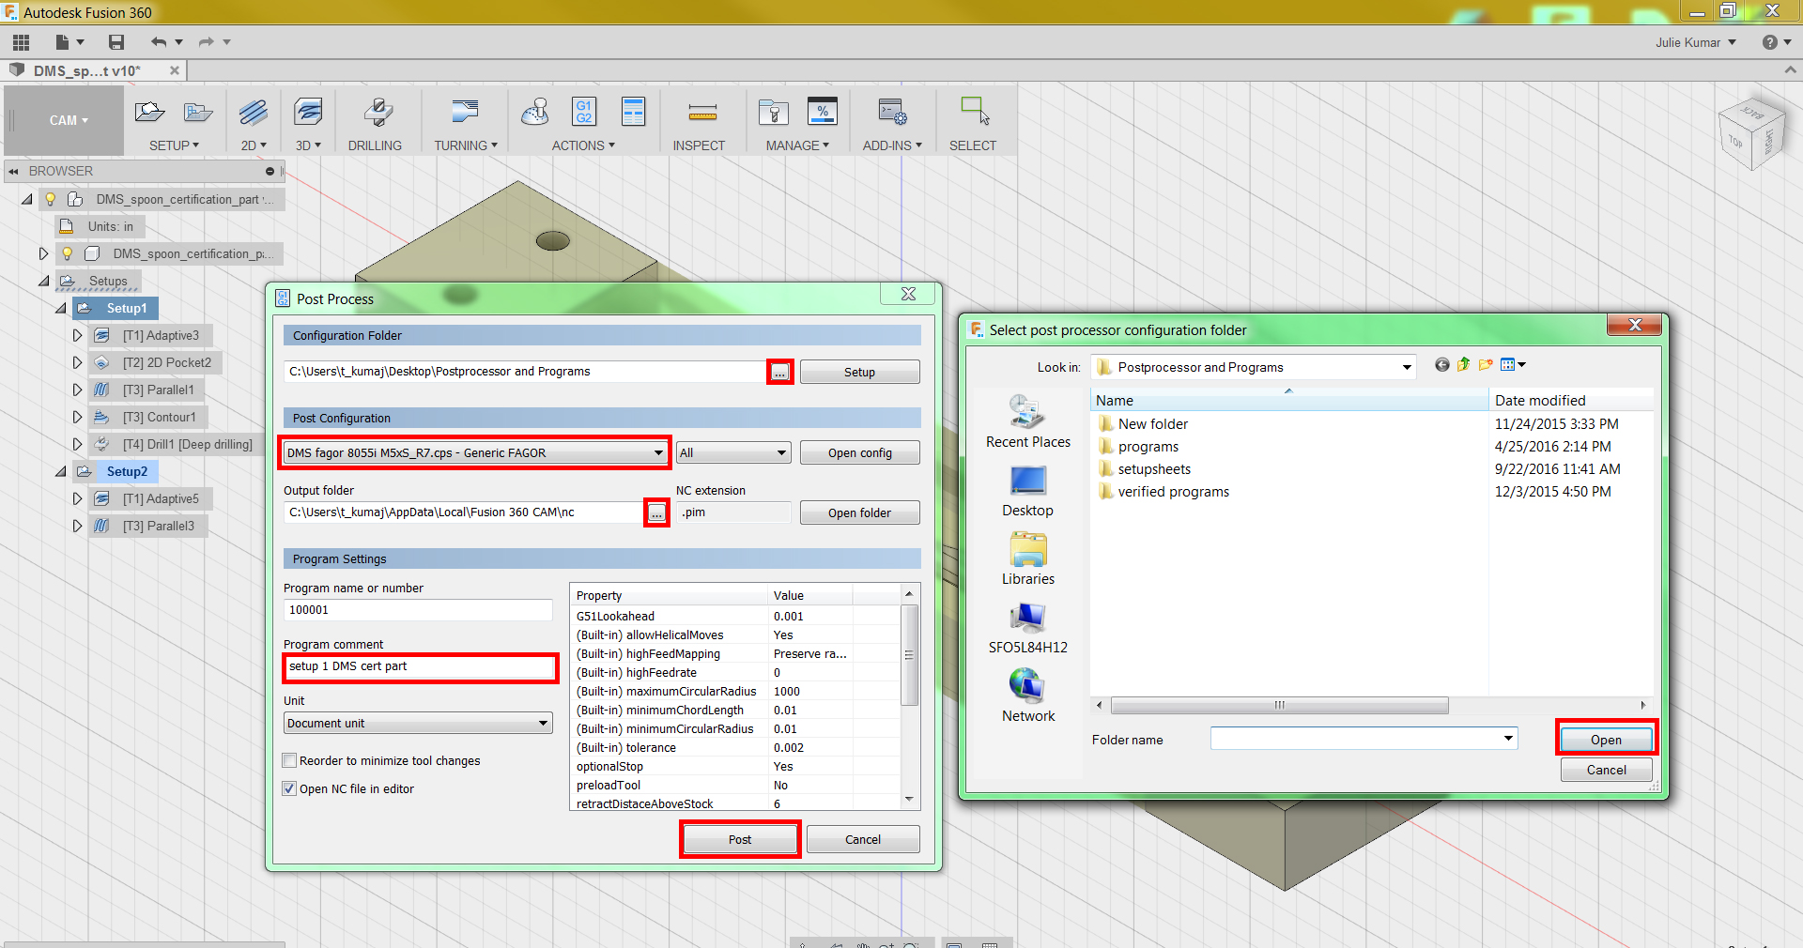Collapse the Setup2 tree node
The width and height of the screenshot is (1803, 948).
click(61, 471)
